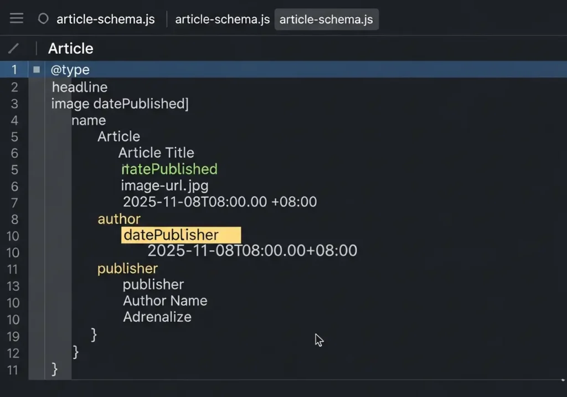Click line number 1 in the gutter
Screen dimensions: 567x397
click(x=14, y=70)
